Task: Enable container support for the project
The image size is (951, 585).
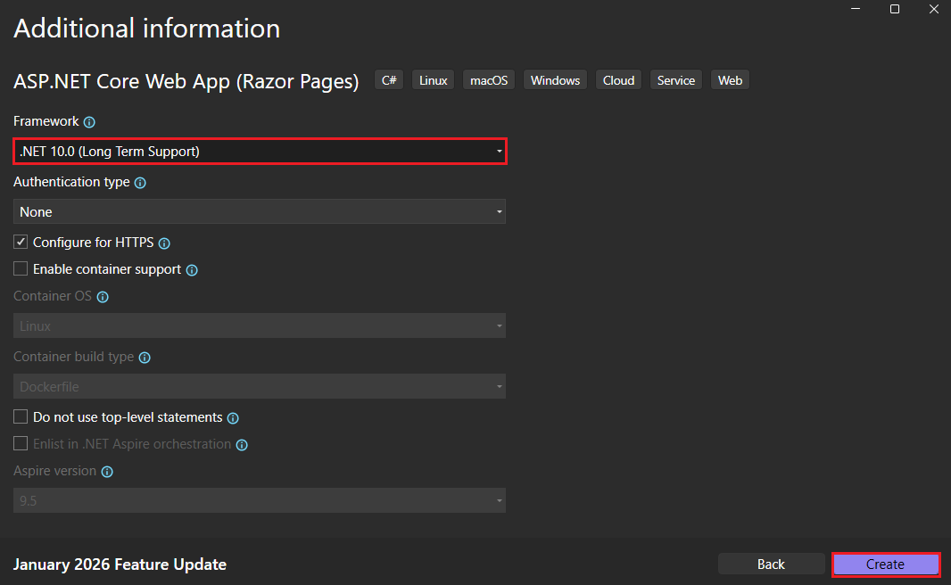Action: (x=20, y=268)
